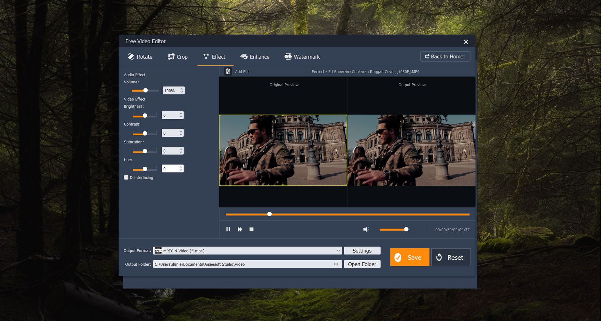Decrease Brightness with down stepper arrow
Viewport: 606px width, 321px height.
pos(181,117)
